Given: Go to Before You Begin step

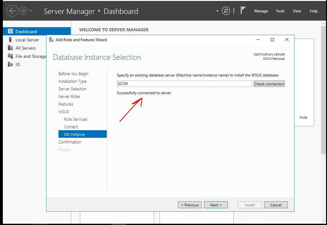Looking at the screenshot, I should point(73,74).
